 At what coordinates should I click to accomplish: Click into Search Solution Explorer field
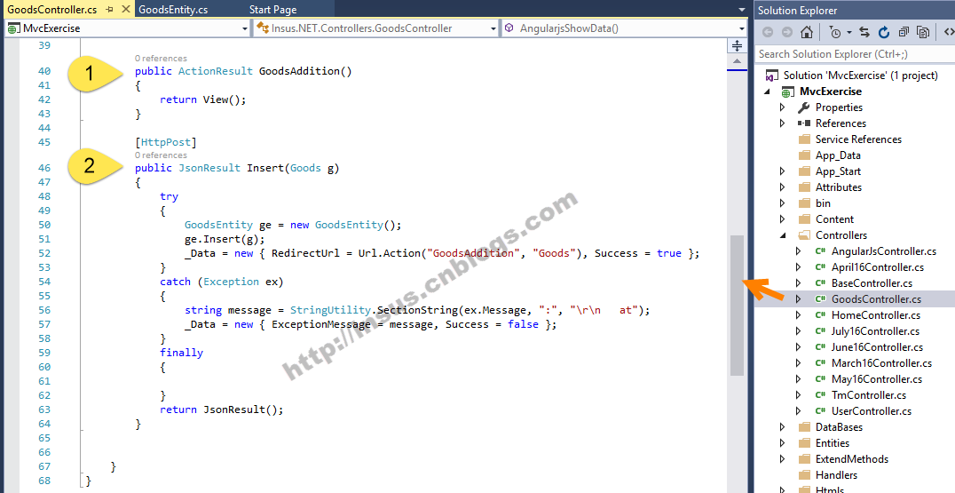click(855, 54)
